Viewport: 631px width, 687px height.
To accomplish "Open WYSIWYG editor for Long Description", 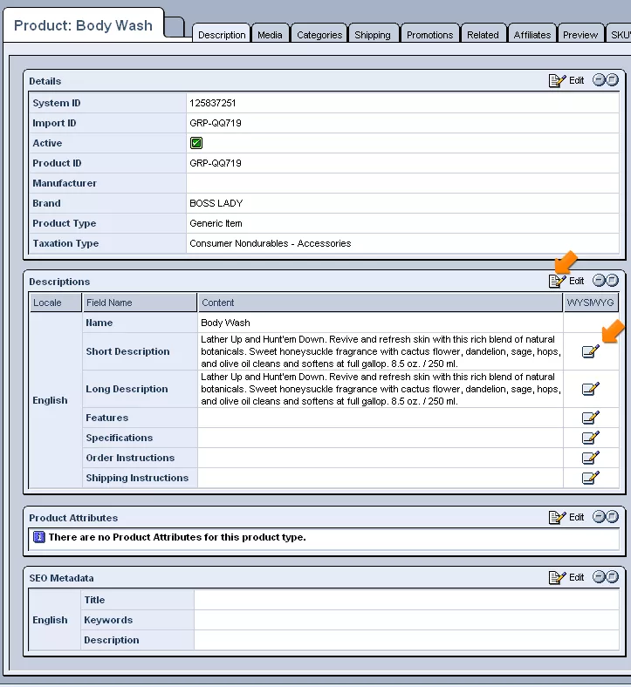I will [x=590, y=389].
